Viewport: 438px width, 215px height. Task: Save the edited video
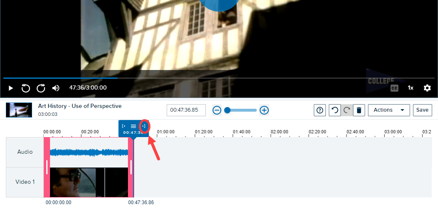click(422, 110)
